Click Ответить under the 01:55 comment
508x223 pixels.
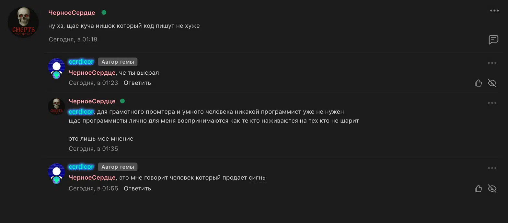pyautogui.click(x=137, y=188)
